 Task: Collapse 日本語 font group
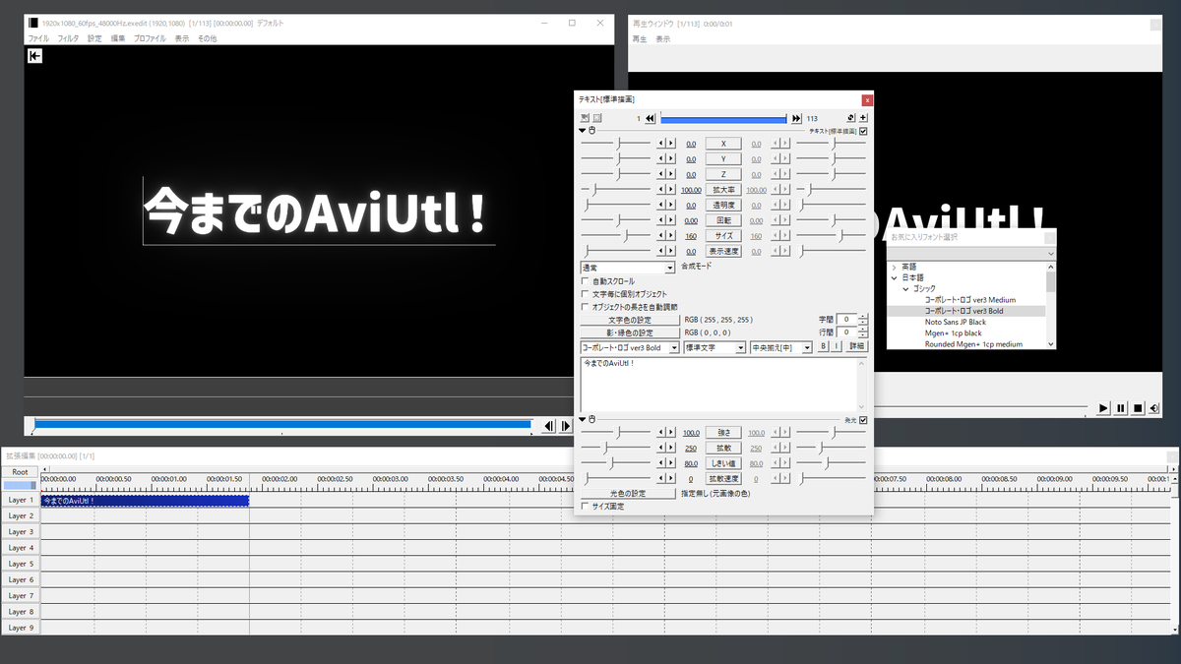[895, 277]
